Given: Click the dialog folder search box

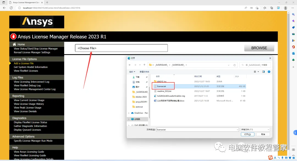Looking at the screenshot, I should (x=255, y=65).
